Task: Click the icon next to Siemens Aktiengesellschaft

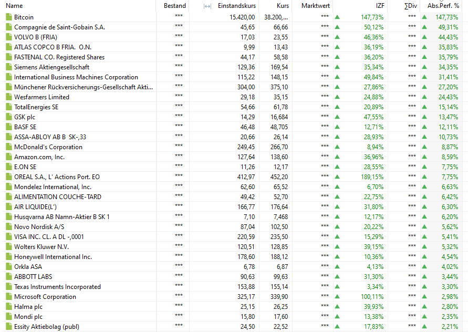Action: click(8, 67)
